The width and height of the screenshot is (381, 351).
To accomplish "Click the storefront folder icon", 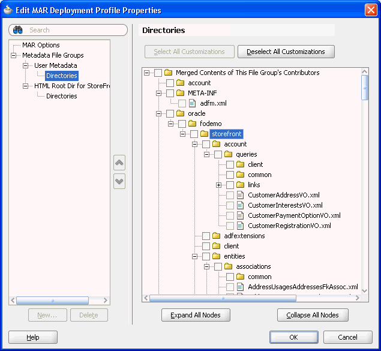I will point(205,134).
